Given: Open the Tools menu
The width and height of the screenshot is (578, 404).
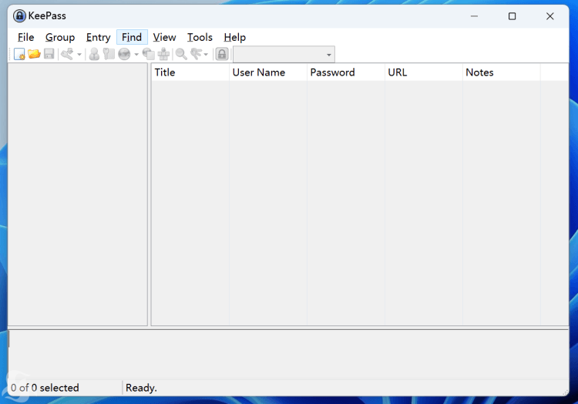Looking at the screenshot, I should point(200,37).
